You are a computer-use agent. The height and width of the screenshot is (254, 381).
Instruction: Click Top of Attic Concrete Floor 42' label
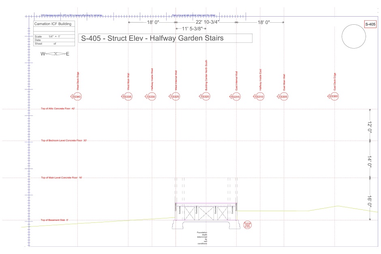click(x=58, y=109)
